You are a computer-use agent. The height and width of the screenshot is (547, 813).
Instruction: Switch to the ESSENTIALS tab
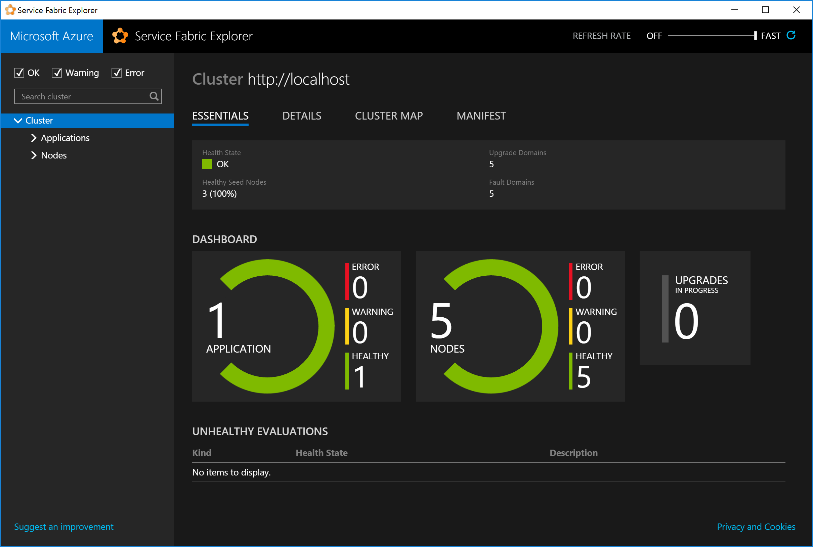click(x=220, y=116)
